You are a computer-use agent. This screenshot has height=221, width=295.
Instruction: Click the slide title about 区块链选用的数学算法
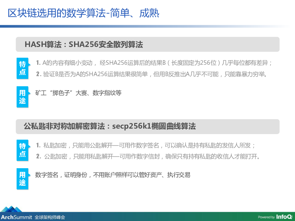83,14
